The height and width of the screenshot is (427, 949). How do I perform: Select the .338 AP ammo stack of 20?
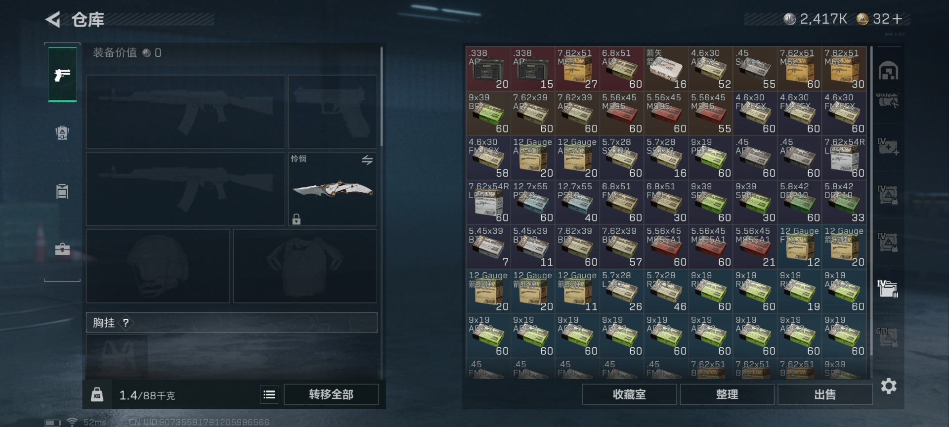pyautogui.click(x=488, y=69)
